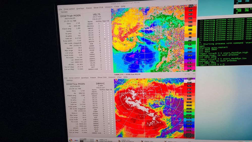Open File menu in DOW7low window
The width and height of the screenshot is (252, 142).
[x=66, y=78]
